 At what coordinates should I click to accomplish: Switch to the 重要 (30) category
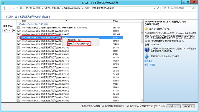pyautogui.click(x=8, y=26)
